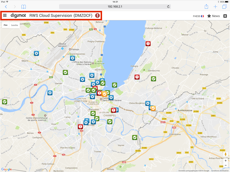The height and width of the screenshot is (172, 230).
Task: Go back in Safari
Action: pyautogui.click(x=6, y=7)
